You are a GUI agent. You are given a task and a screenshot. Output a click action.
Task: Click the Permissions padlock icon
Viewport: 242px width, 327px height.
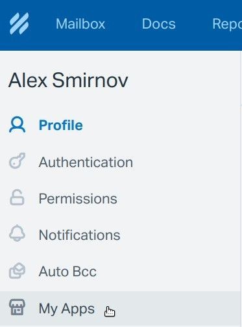pyautogui.click(x=17, y=198)
